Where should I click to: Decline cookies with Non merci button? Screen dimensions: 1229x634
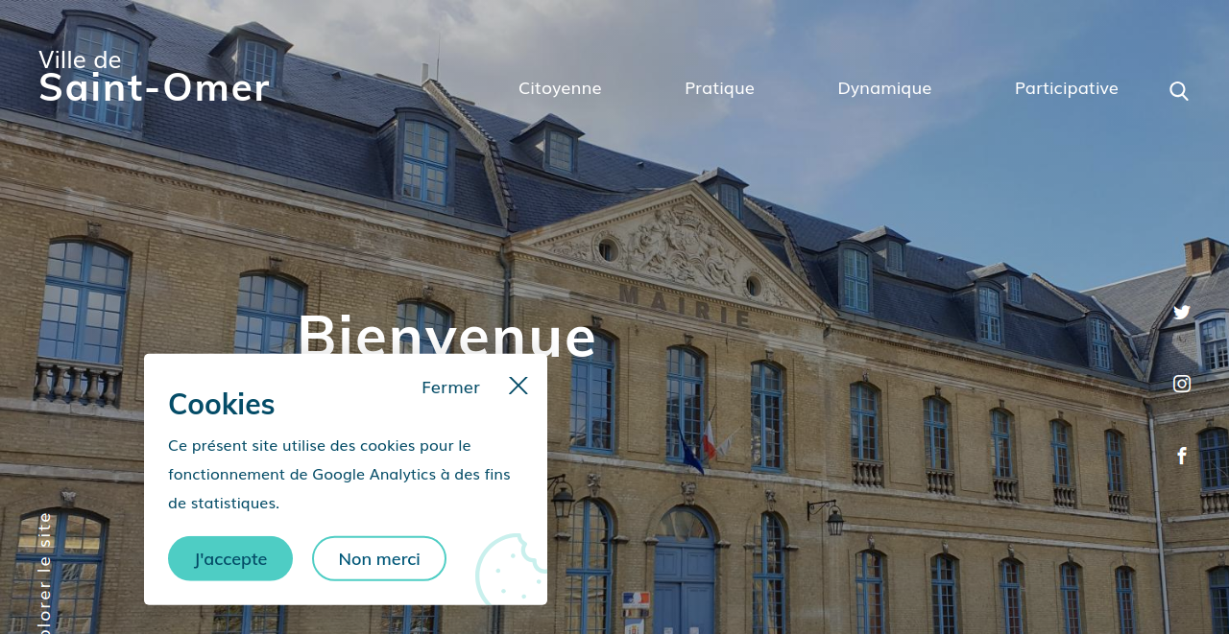(379, 558)
